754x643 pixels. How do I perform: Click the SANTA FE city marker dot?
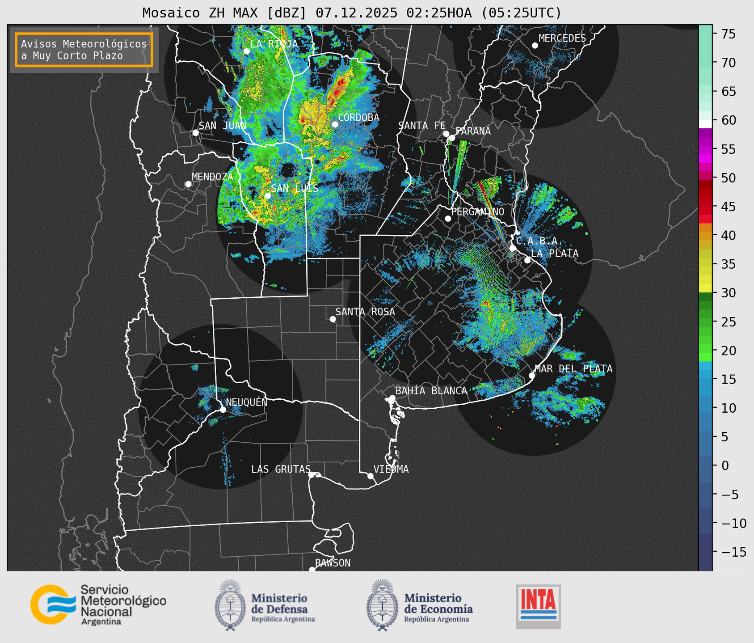coord(446,134)
